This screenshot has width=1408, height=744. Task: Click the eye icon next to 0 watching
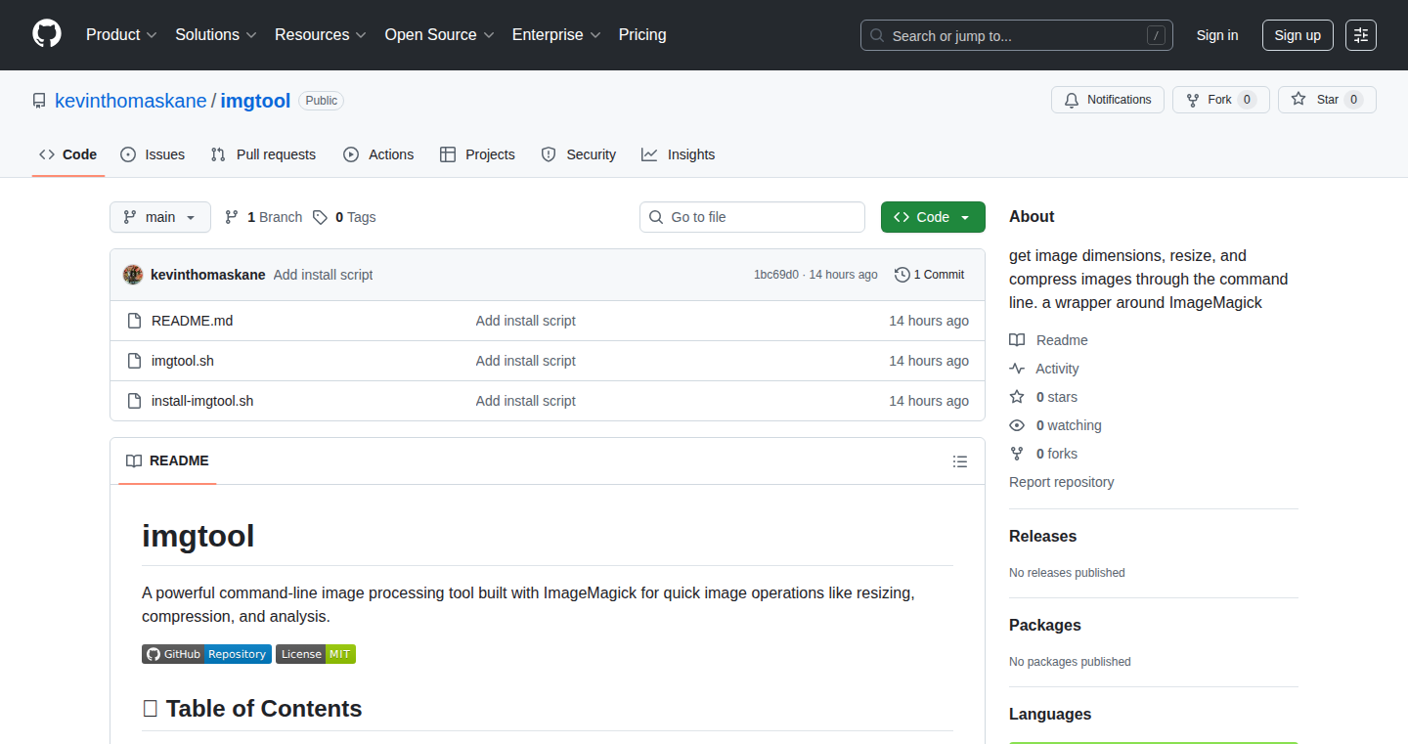coord(1017,425)
